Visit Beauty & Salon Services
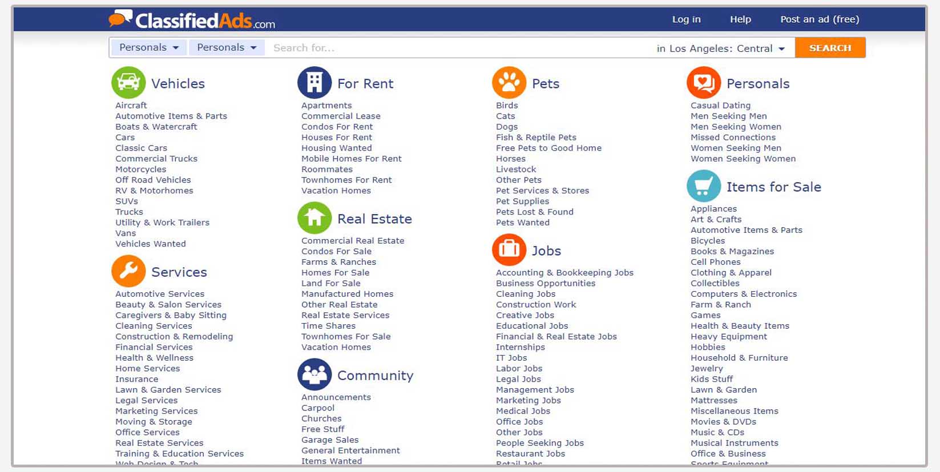This screenshot has width=940, height=472. click(x=168, y=305)
